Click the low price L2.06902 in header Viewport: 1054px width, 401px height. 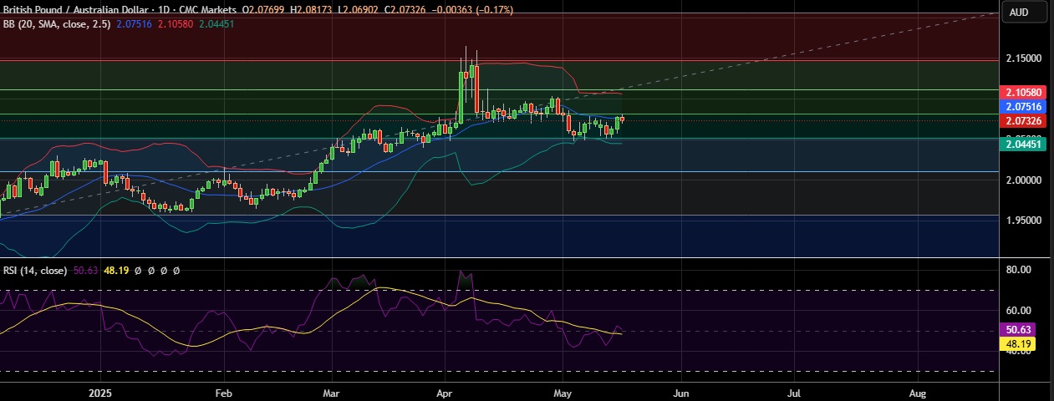click(360, 10)
